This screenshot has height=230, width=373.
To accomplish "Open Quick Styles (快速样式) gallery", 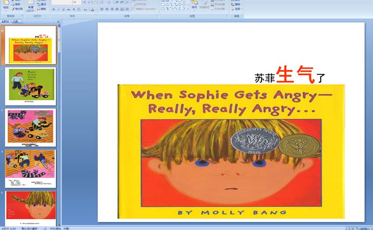I will point(204,5).
